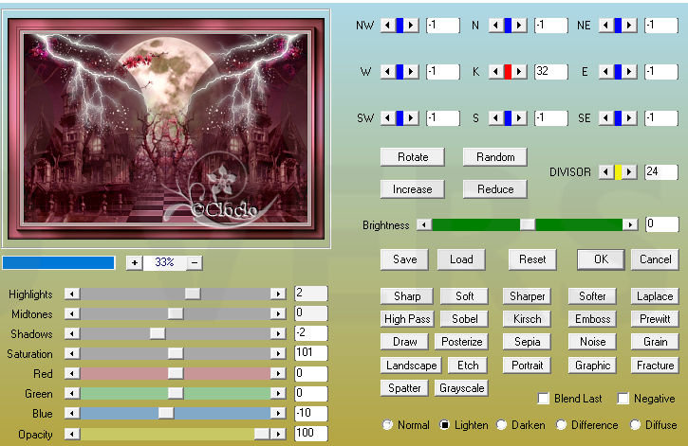
Task: Click Saturation slider right arrow
Action: point(278,353)
